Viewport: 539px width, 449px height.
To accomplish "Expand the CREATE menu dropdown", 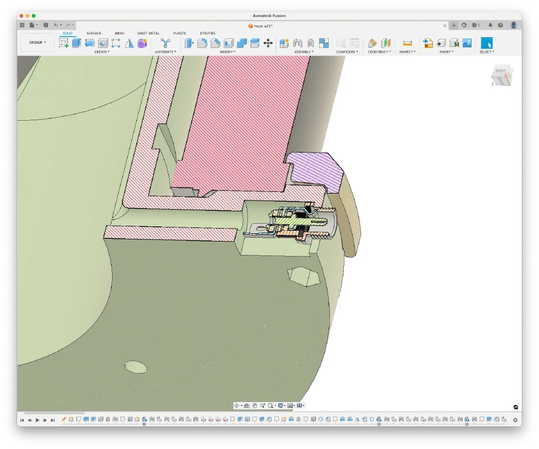I will point(102,52).
